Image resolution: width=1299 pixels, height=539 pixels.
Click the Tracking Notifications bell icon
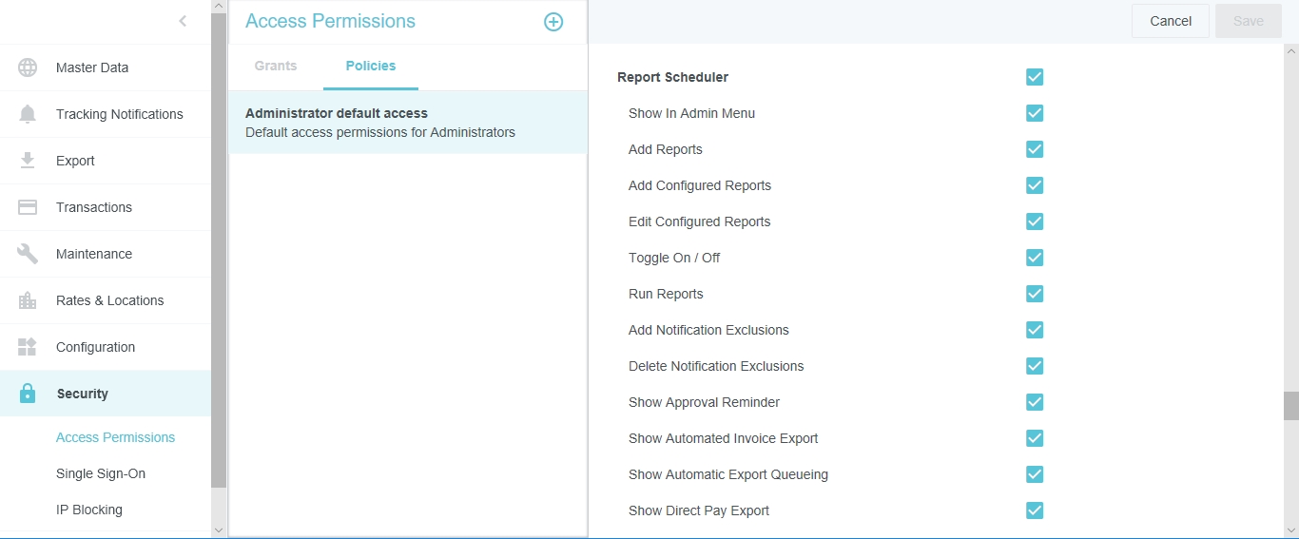coord(28,114)
